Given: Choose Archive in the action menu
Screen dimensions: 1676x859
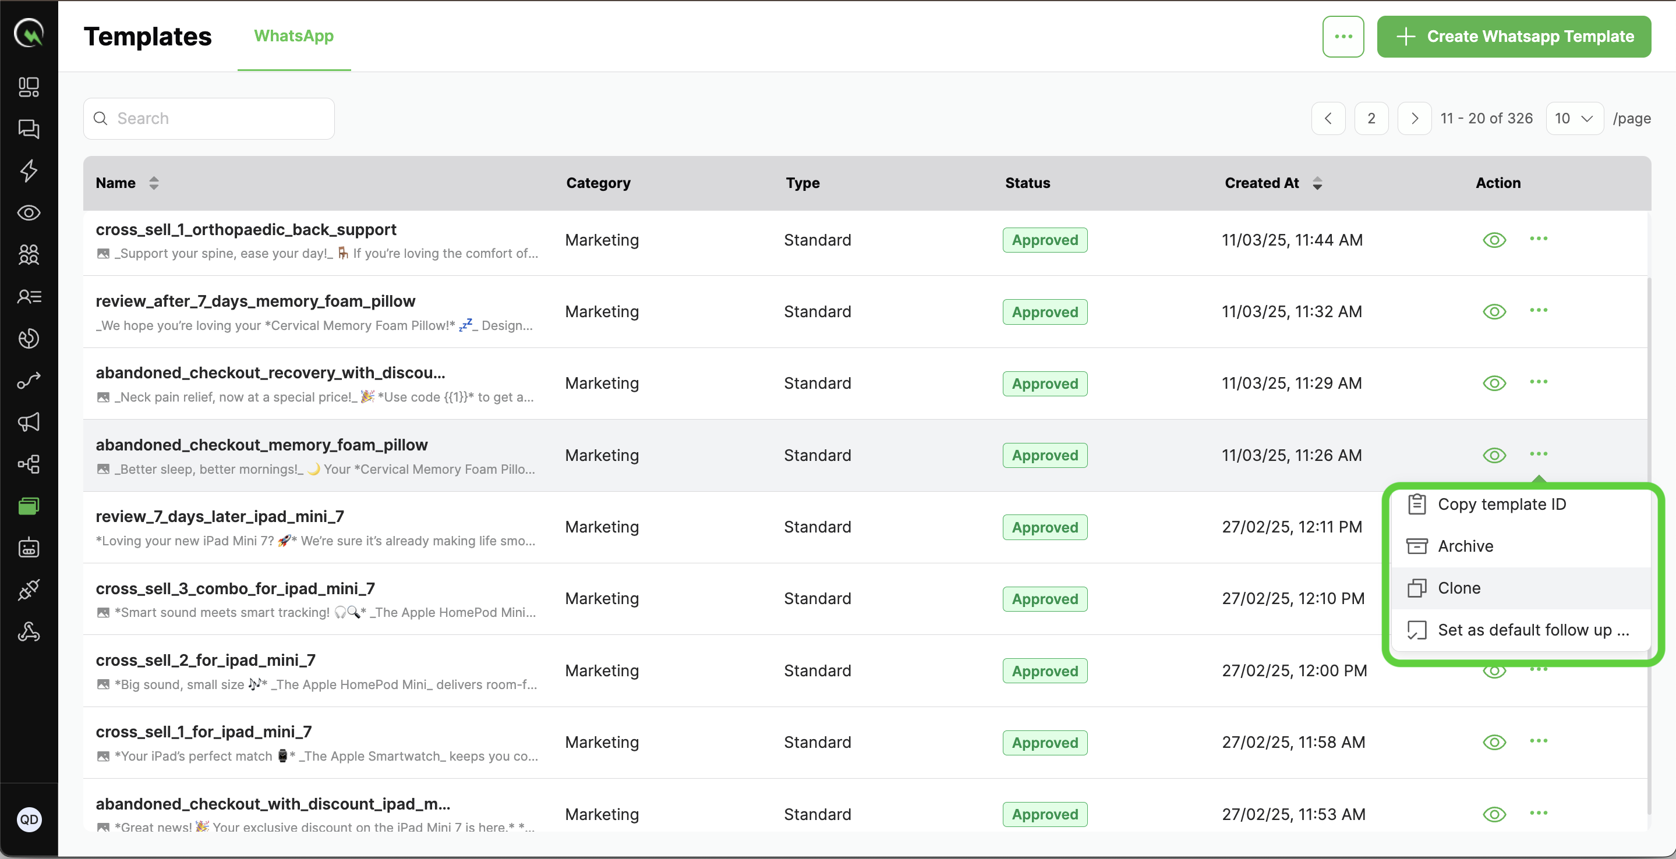Looking at the screenshot, I should pos(1465,546).
